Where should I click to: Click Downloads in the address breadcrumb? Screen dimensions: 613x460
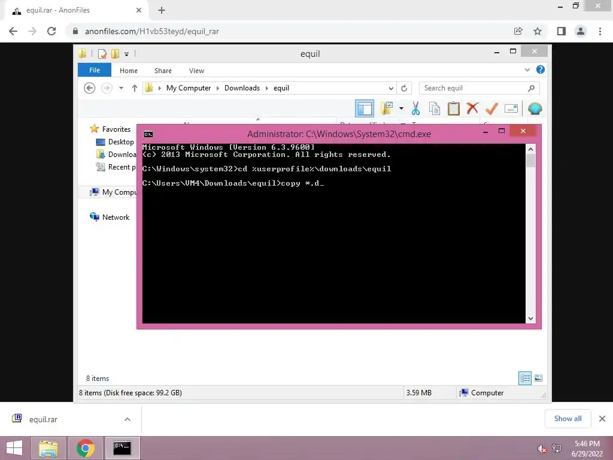click(242, 88)
